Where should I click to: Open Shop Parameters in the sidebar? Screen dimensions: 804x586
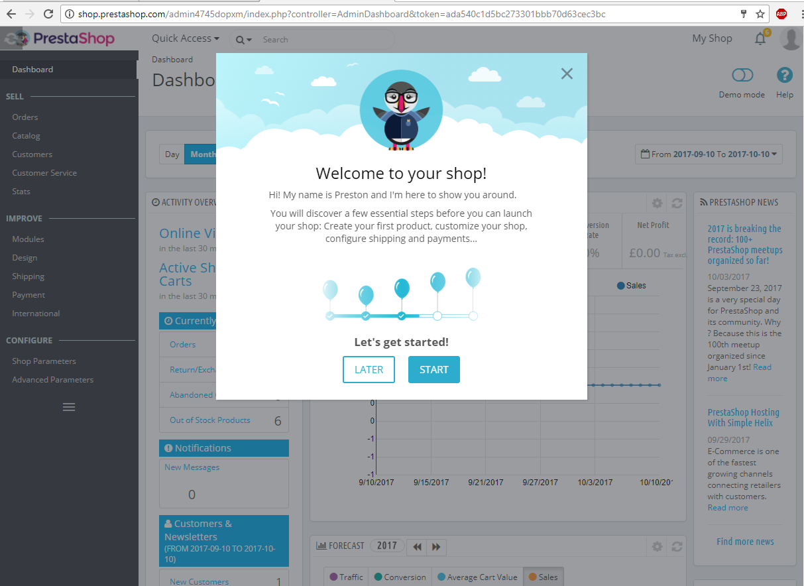44,361
